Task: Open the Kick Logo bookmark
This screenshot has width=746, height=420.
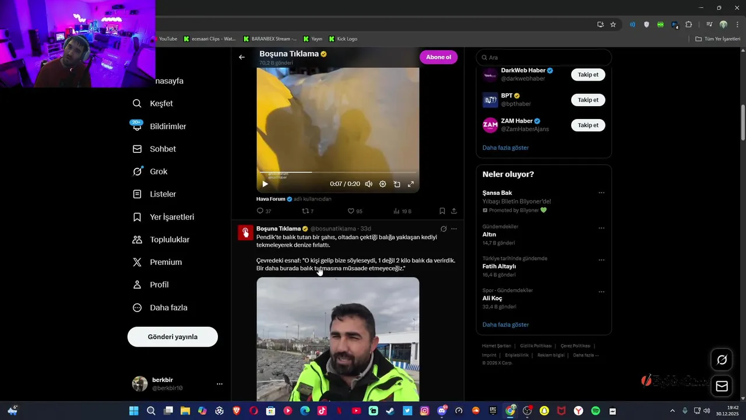Action: [343, 39]
